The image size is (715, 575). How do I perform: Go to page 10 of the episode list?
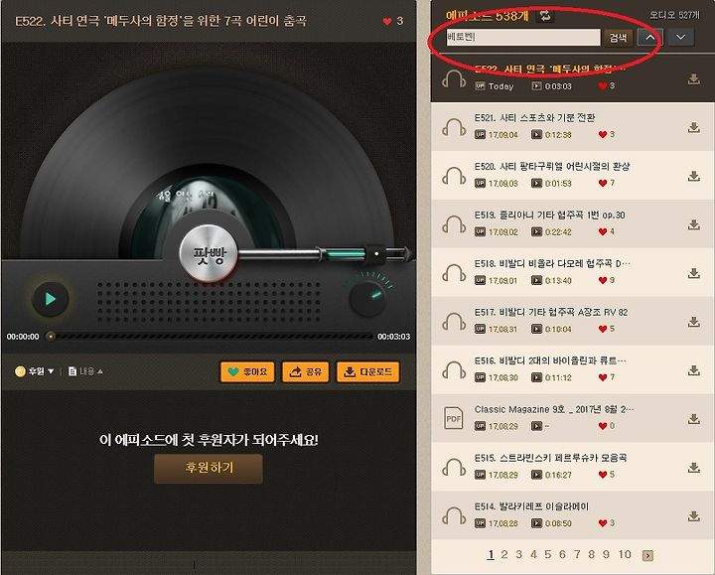[625, 554]
